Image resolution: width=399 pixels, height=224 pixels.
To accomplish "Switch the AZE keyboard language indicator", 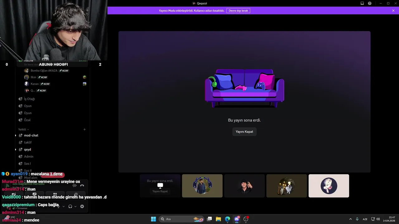I will 365,219.
